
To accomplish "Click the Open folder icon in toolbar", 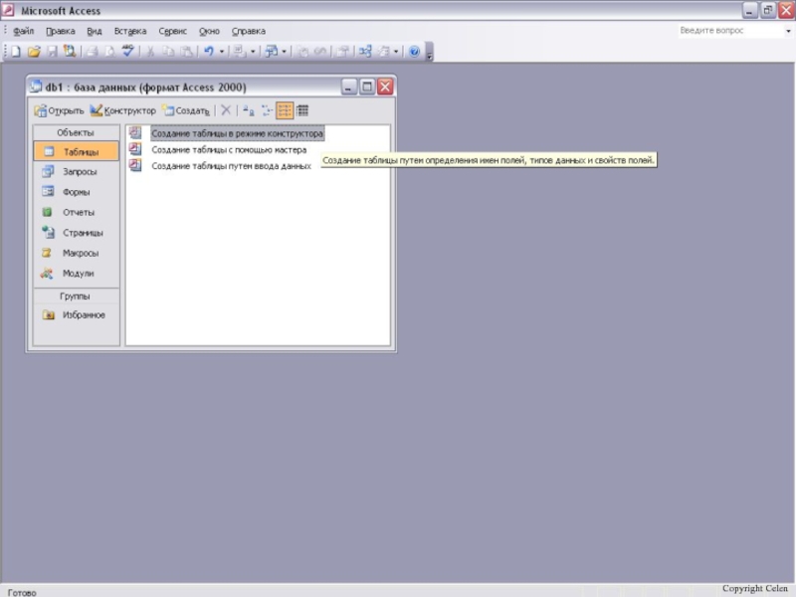I will click(33, 51).
